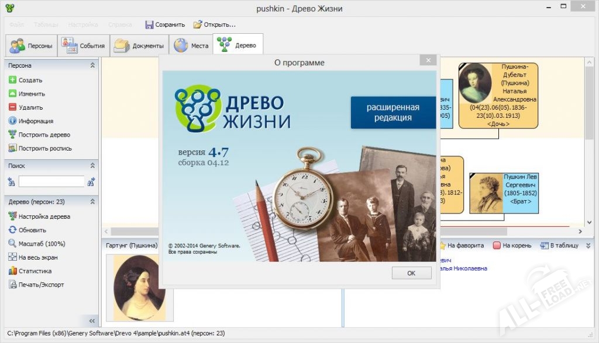Click the search text input field
Screen dimensions: 599x343
51,181
